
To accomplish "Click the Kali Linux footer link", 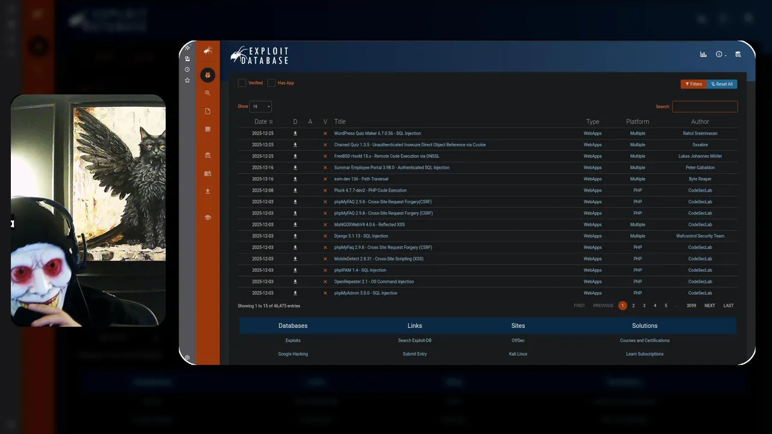I will point(518,354).
